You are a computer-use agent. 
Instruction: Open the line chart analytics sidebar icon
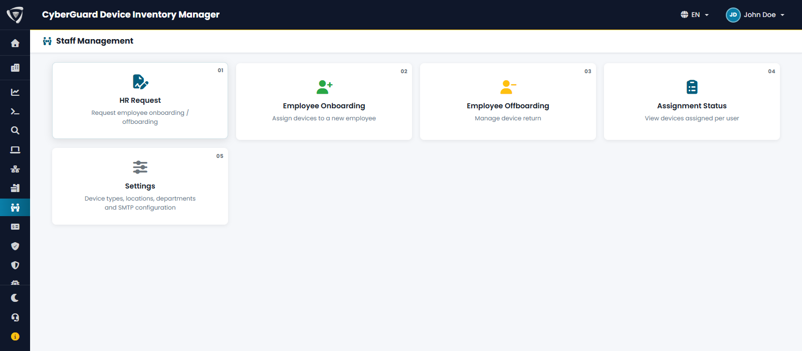(x=15, y=92)
